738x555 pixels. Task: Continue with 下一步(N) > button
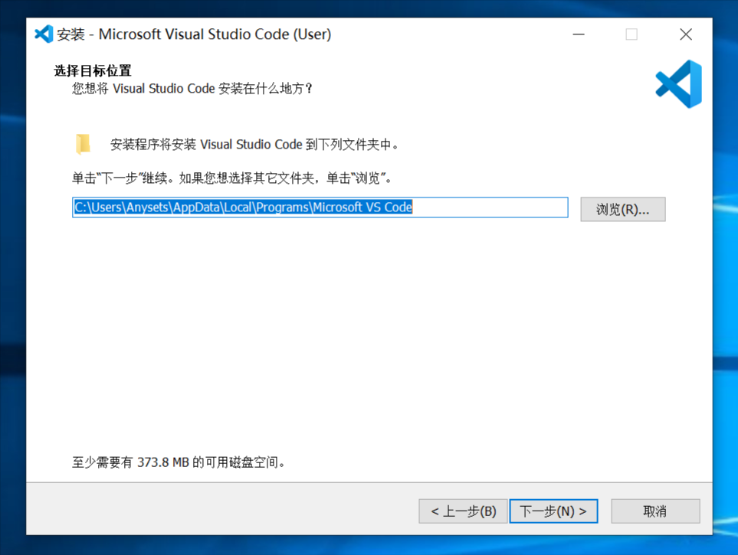click(553, 511)
